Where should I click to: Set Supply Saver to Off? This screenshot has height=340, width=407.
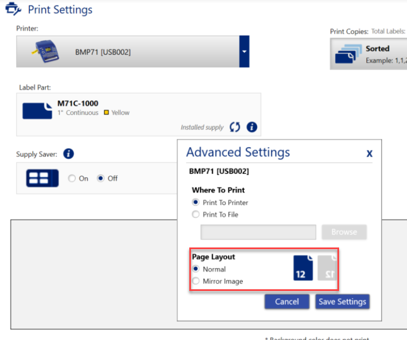tap(101, 178)
